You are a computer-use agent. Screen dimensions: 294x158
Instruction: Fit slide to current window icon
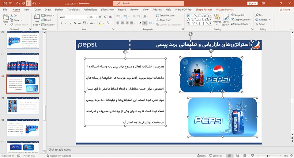tap(292, 156)
